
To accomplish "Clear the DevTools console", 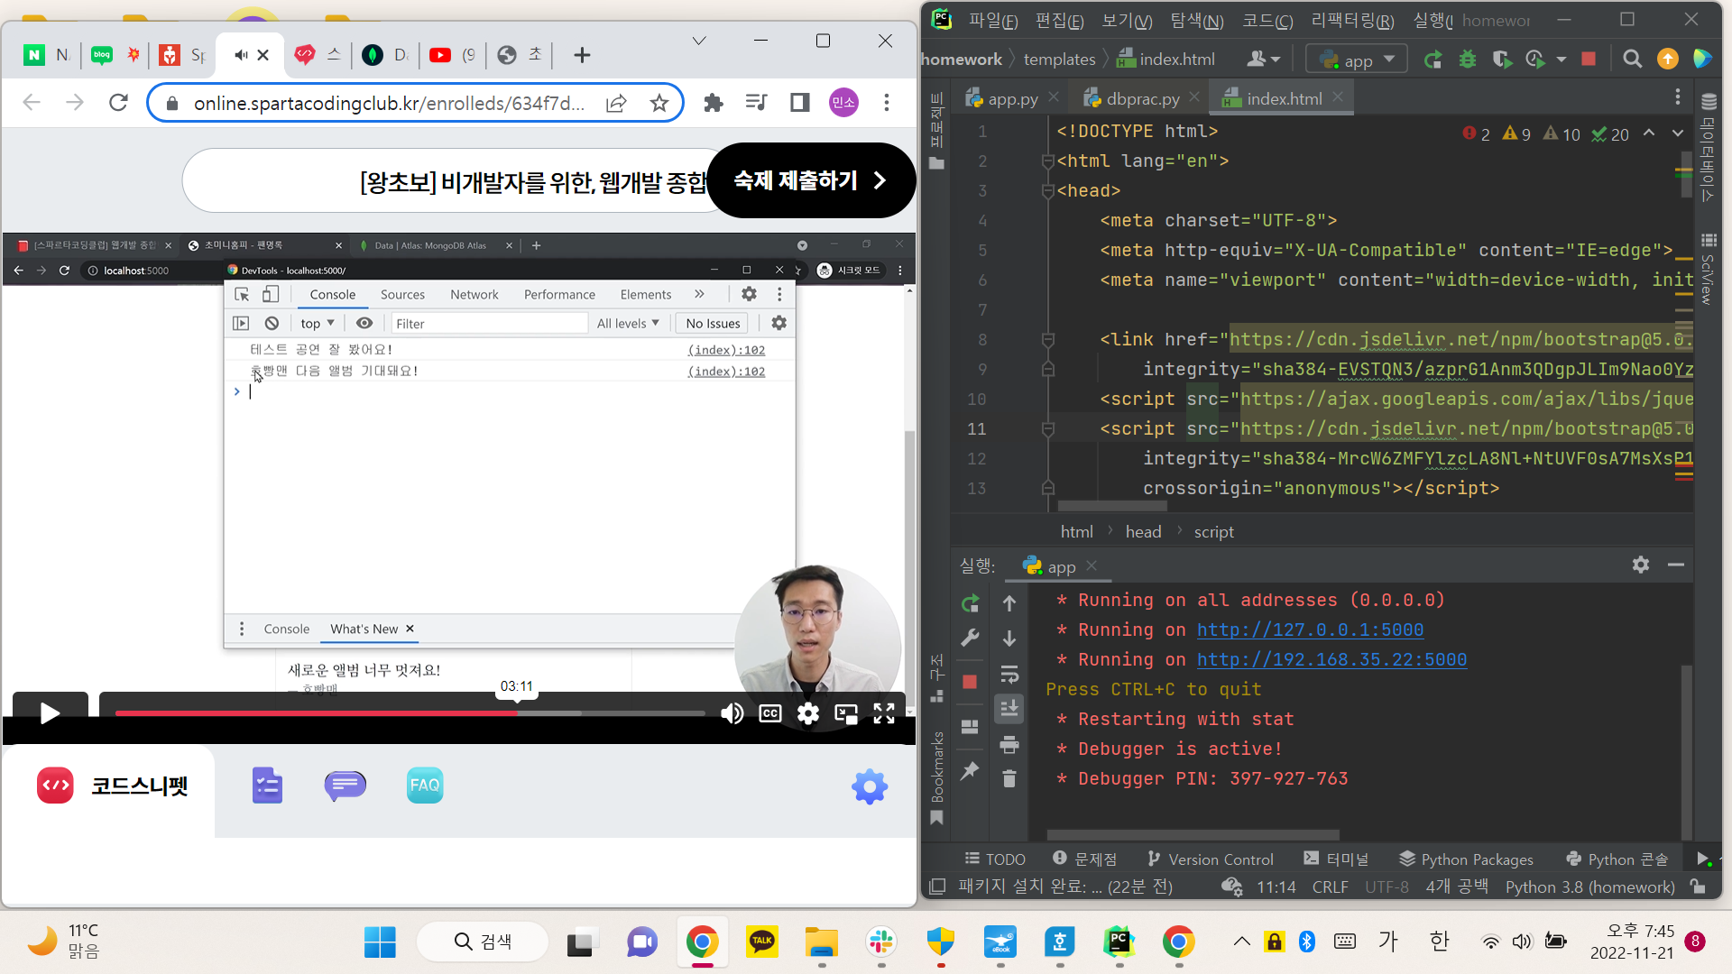I will [x=272, y=323].
